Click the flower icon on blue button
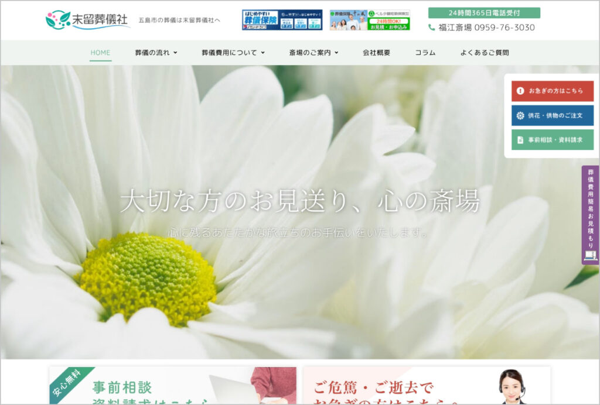Viewport: 600px width, 405px height. tap(520, 115)
